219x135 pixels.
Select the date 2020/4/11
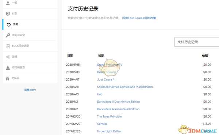coord(72,87)
